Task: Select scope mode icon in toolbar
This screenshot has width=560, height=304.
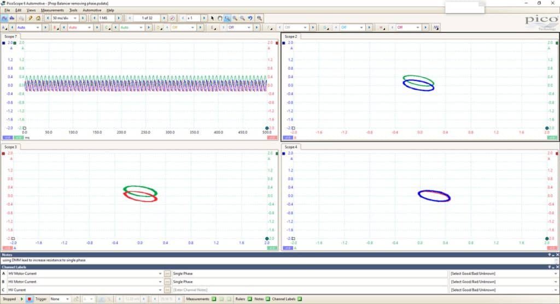Action: click(4, 18)
